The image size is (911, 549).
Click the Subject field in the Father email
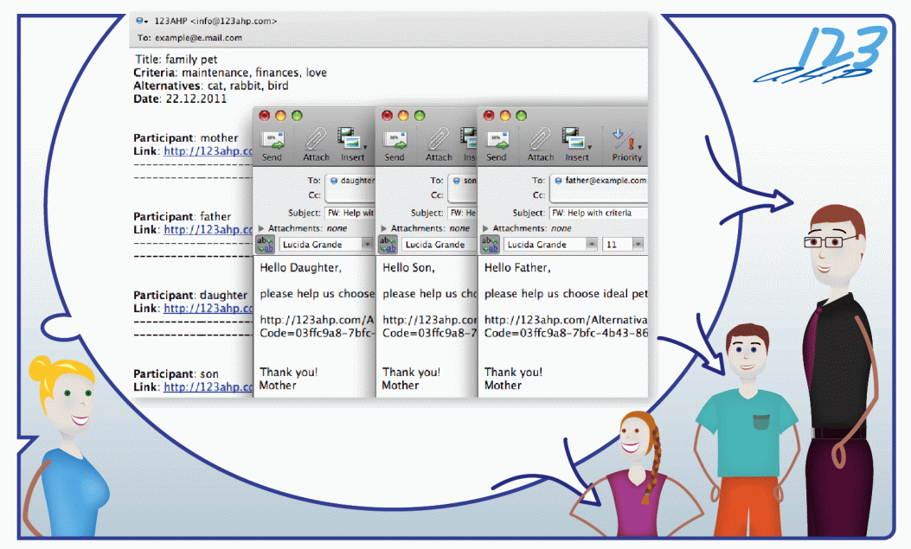pos(597,213)
